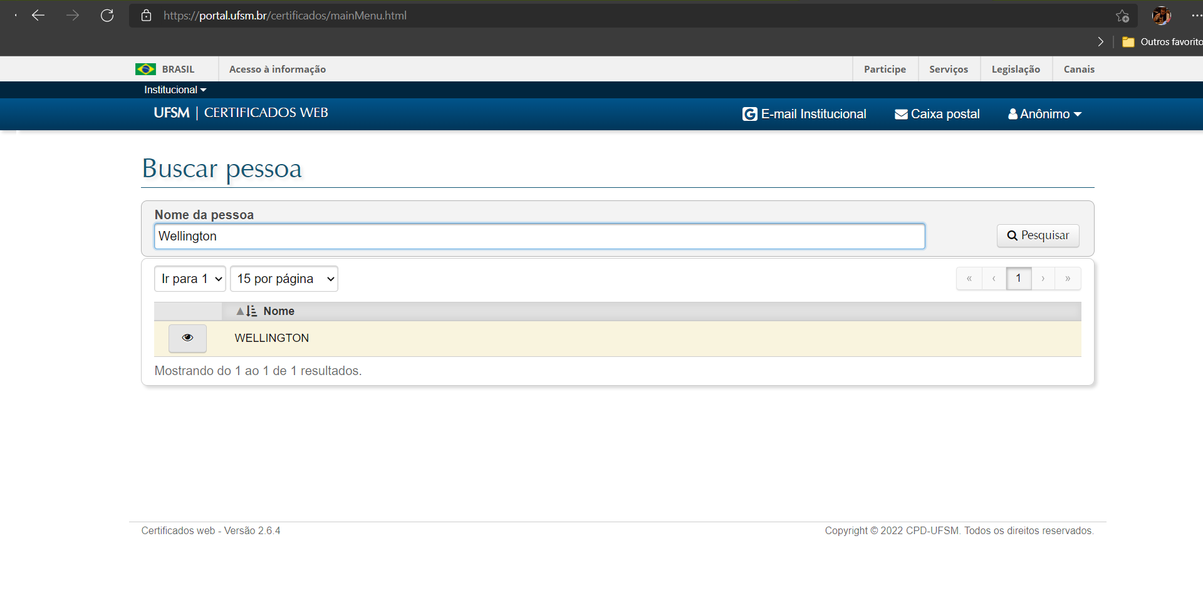View site info via padlock icon
1203x603 pixels.
[x=147, y=16]
